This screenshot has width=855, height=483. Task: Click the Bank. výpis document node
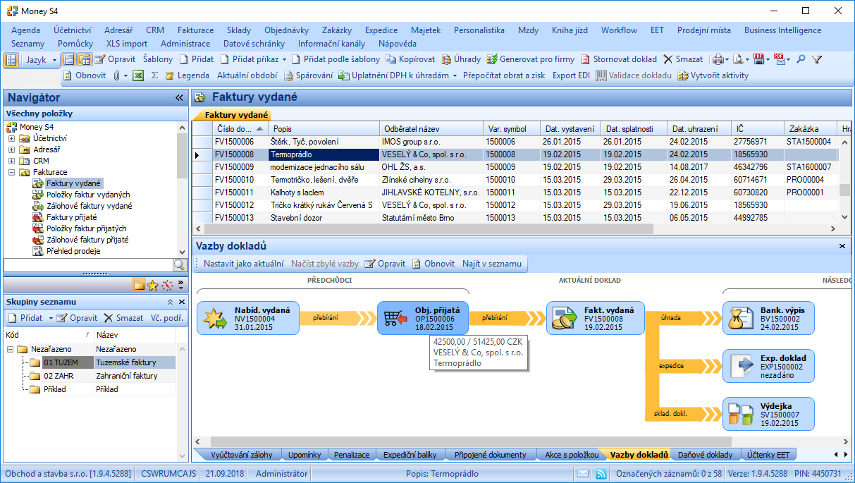pyautogui.click(x=768, y=318)
